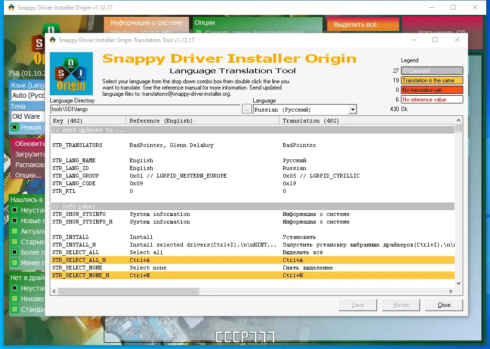Click the yellow 'Translation is the same' swatch

coord(432,80)
